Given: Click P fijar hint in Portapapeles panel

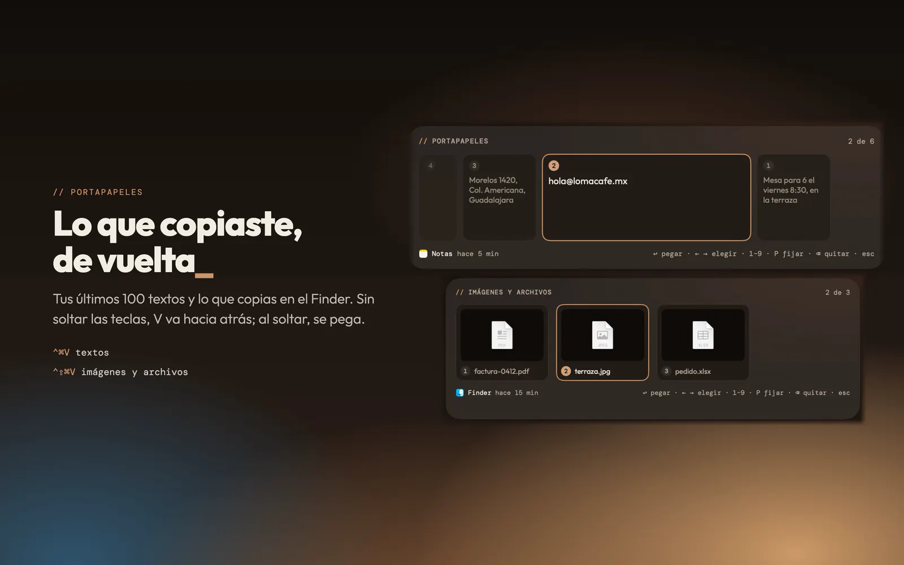Looking at the screenshot, I should point(789,254).
